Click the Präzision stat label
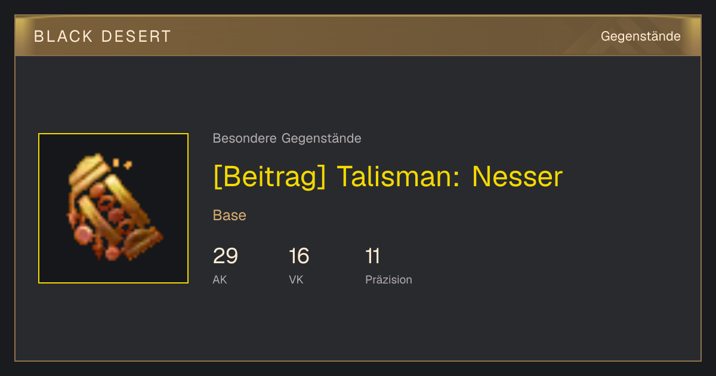This screenshot has height=376, width=716. coord(388,279)
